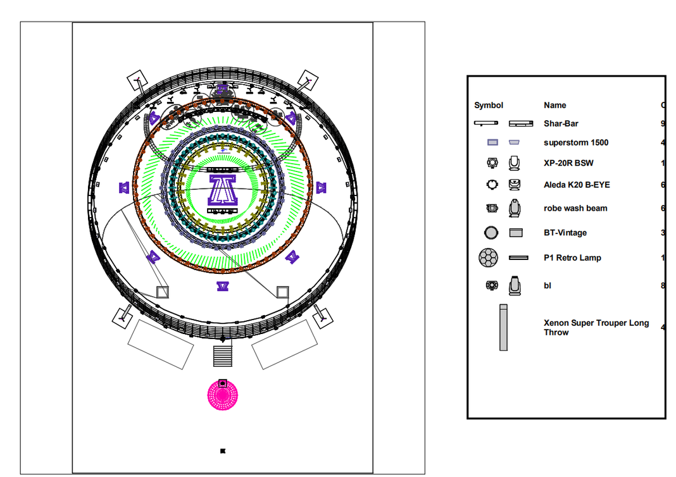Click the Xenon Super Trouper tall bar symbol
The width and height of the screenshot is (676, 477).
click(503, 328)
